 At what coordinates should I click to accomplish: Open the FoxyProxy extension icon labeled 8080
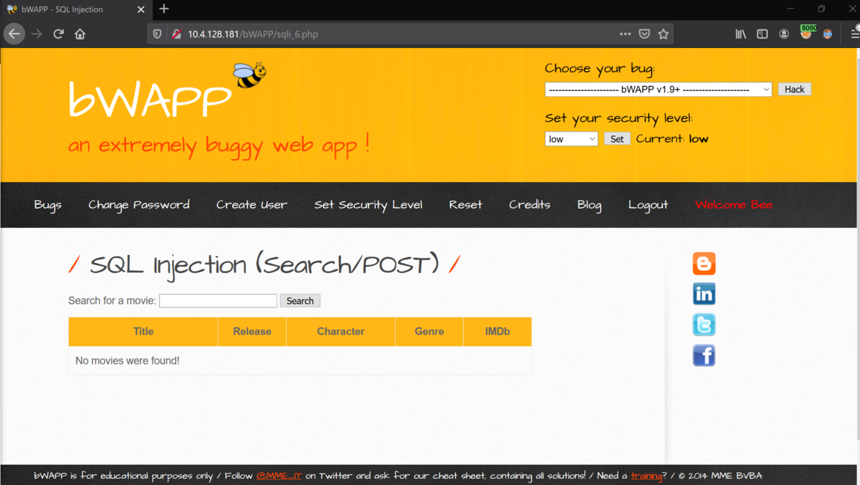pos(808,32)
